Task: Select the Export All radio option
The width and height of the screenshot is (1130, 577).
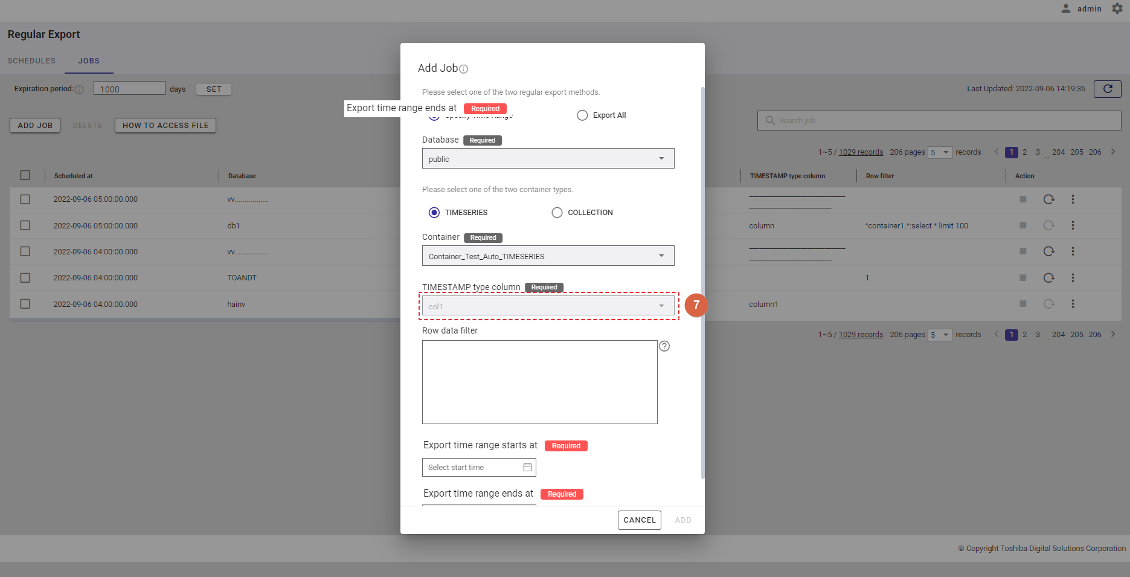Action: 582,115
